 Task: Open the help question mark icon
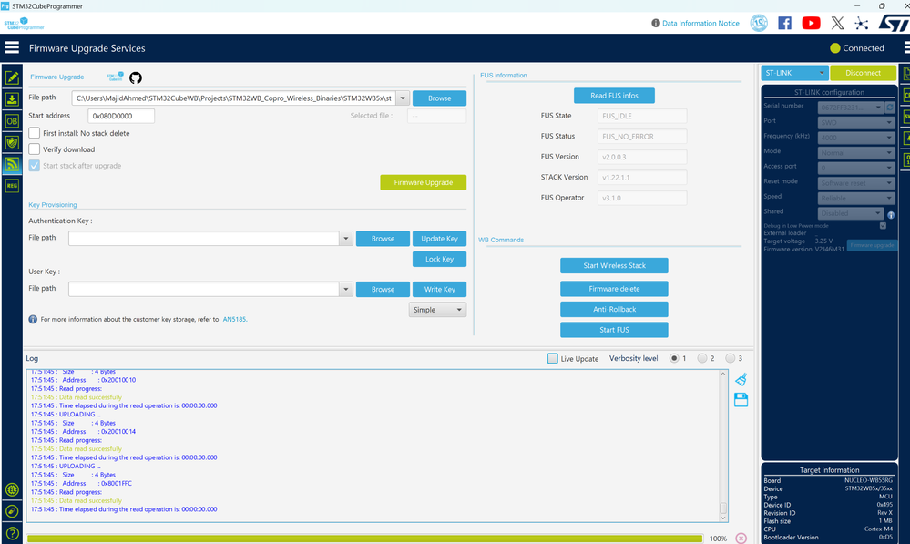(x=12, y=533)
